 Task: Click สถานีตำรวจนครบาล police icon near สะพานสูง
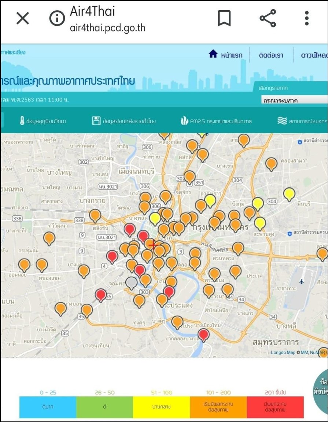click(x=290, y=234)
